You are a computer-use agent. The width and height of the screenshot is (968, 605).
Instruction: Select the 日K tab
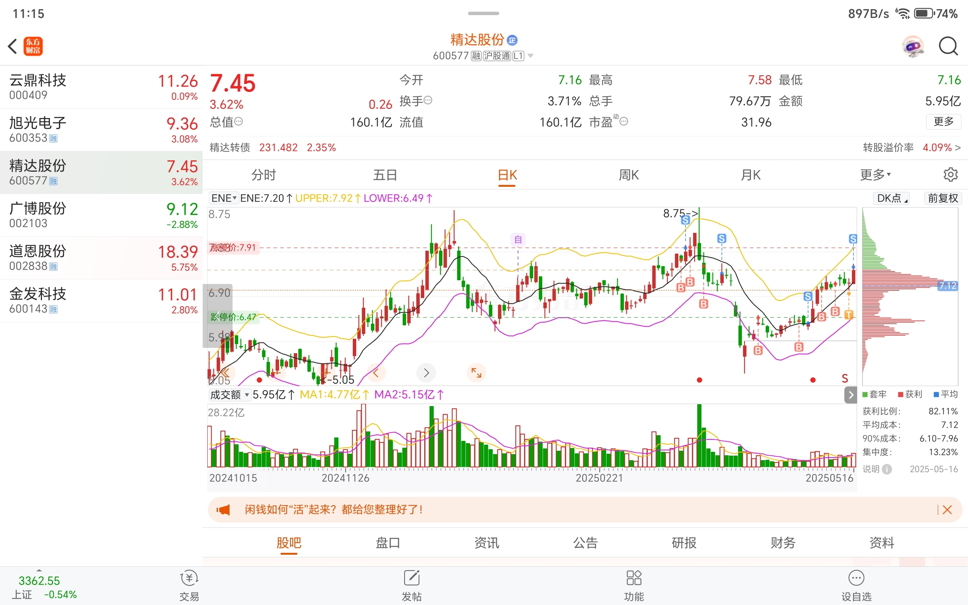pyautogui.click(x=507, y=175)
